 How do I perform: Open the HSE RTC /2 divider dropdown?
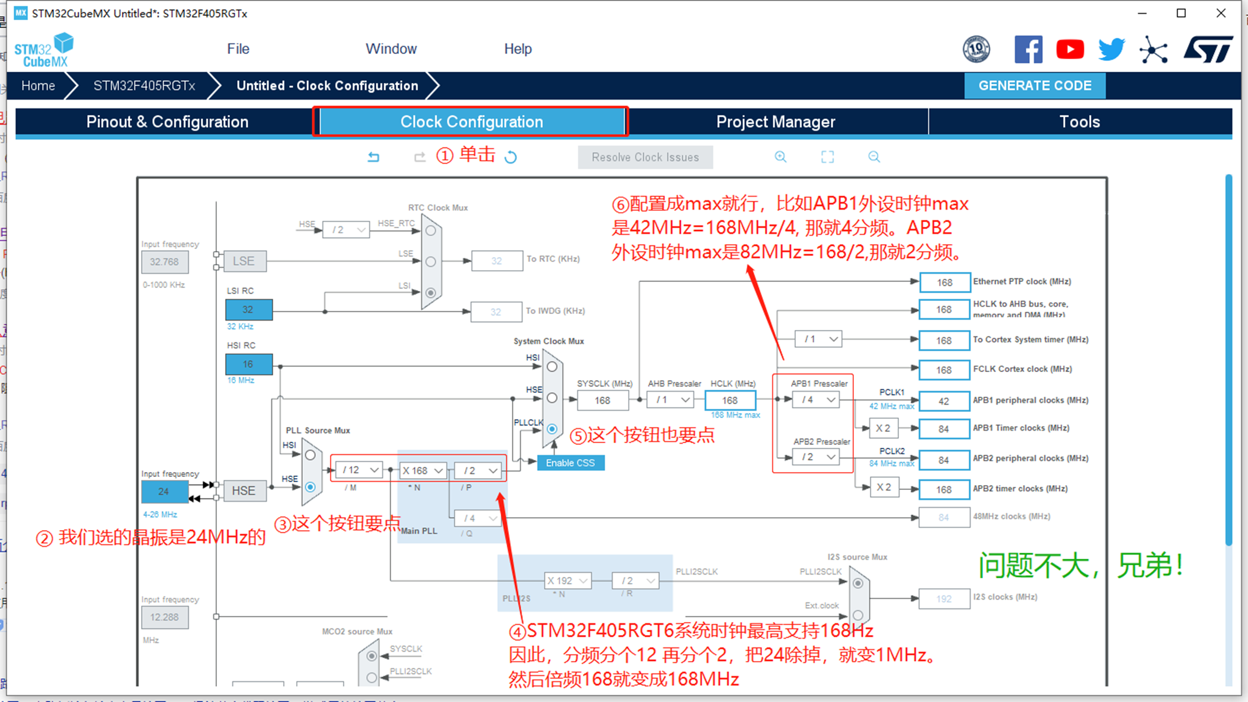click(x=346, y=230)
